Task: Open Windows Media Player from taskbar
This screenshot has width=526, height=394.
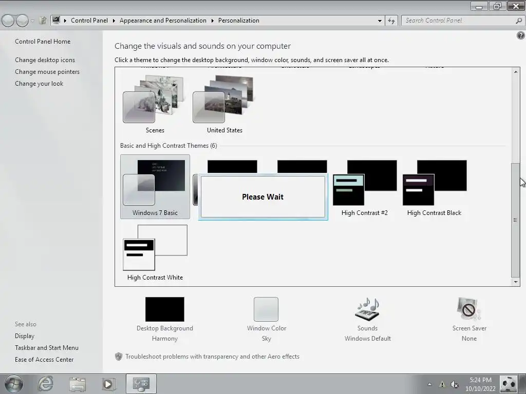Action: (108, 384)
